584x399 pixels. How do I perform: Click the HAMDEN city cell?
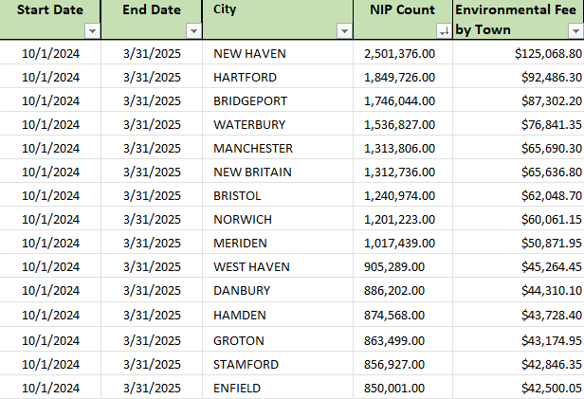coord(241,315)
